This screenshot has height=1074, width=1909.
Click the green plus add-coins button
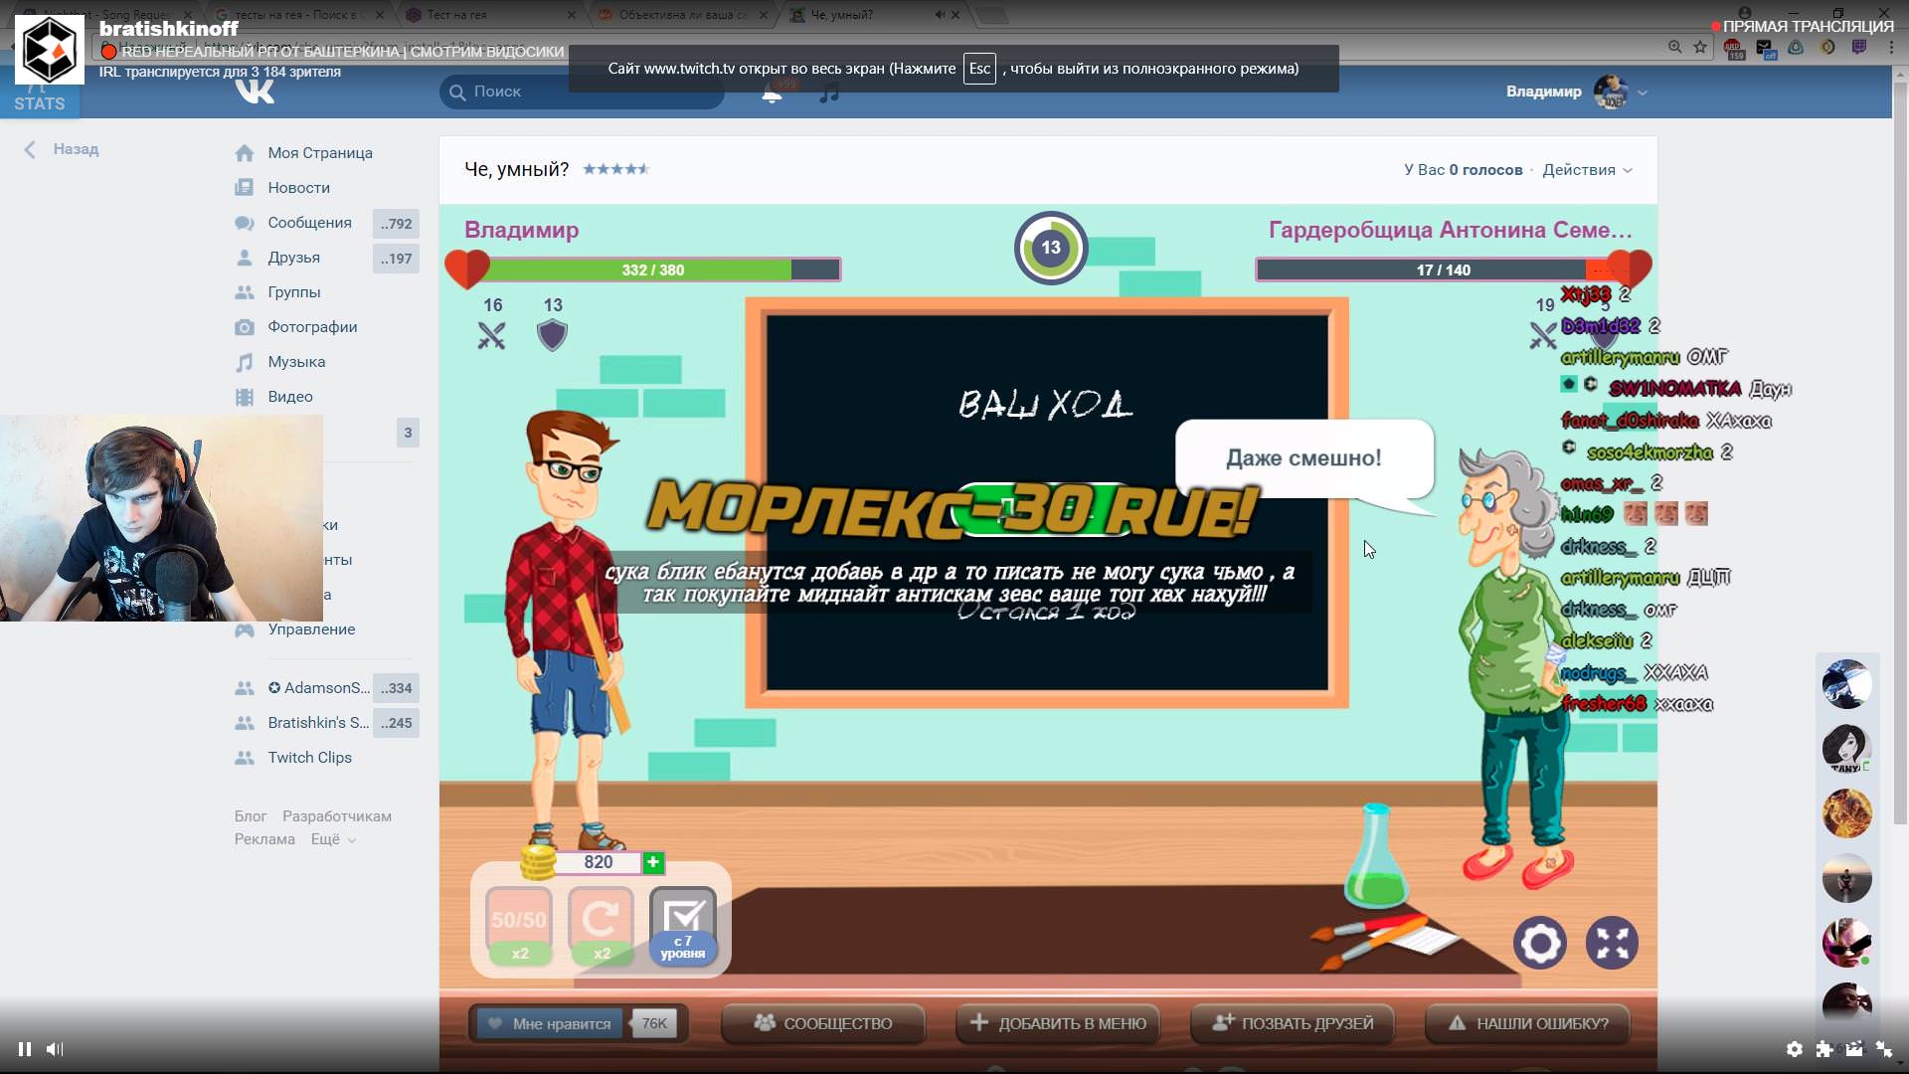[x=653, y=862]
